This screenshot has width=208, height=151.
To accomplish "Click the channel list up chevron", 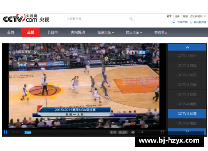I will pyautogui.click(x=187, y=48).
